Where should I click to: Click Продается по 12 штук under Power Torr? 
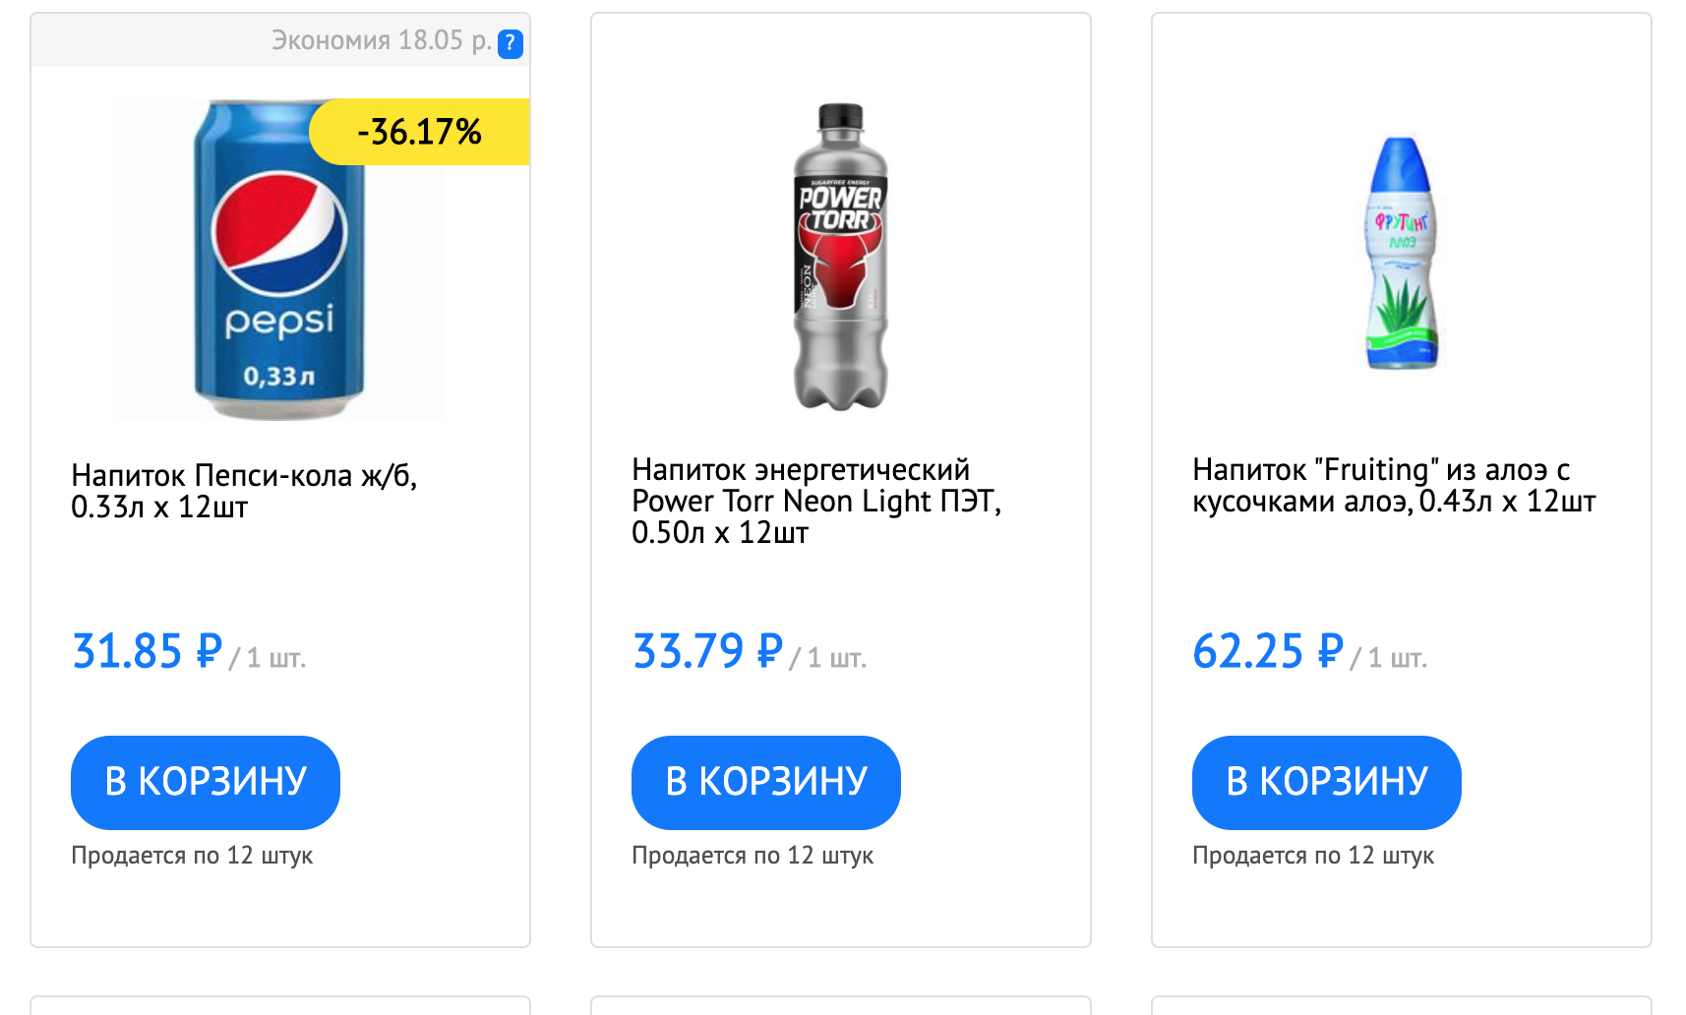point(753,856)
